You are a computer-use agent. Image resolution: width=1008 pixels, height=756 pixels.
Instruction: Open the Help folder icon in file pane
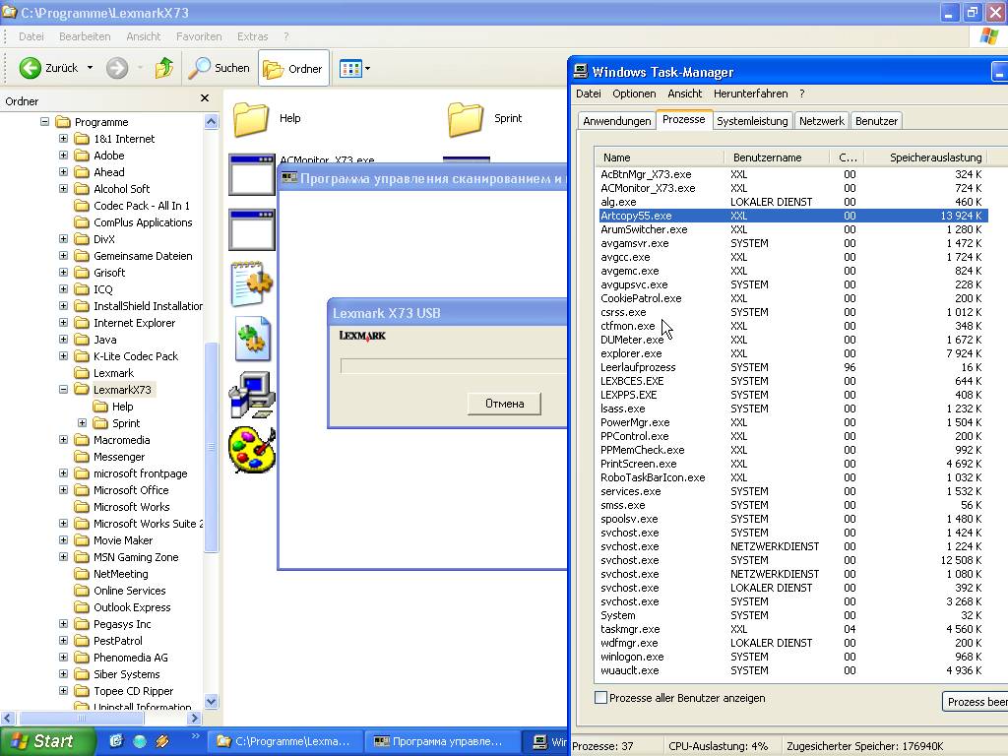point(251,119)
